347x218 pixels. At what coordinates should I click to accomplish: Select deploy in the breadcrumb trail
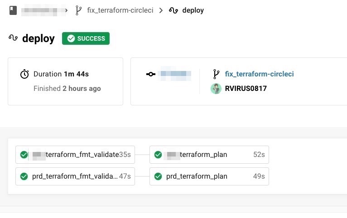193,10
